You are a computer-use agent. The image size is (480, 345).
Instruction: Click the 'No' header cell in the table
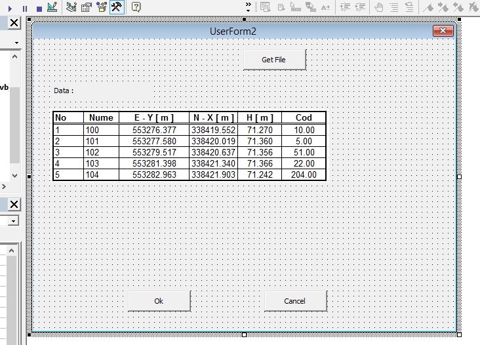click(x=68, y=117)
